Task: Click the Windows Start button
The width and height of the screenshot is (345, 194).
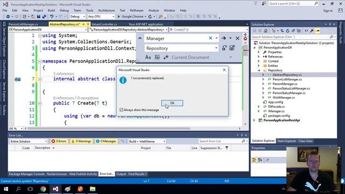Action: pos(6,189)
